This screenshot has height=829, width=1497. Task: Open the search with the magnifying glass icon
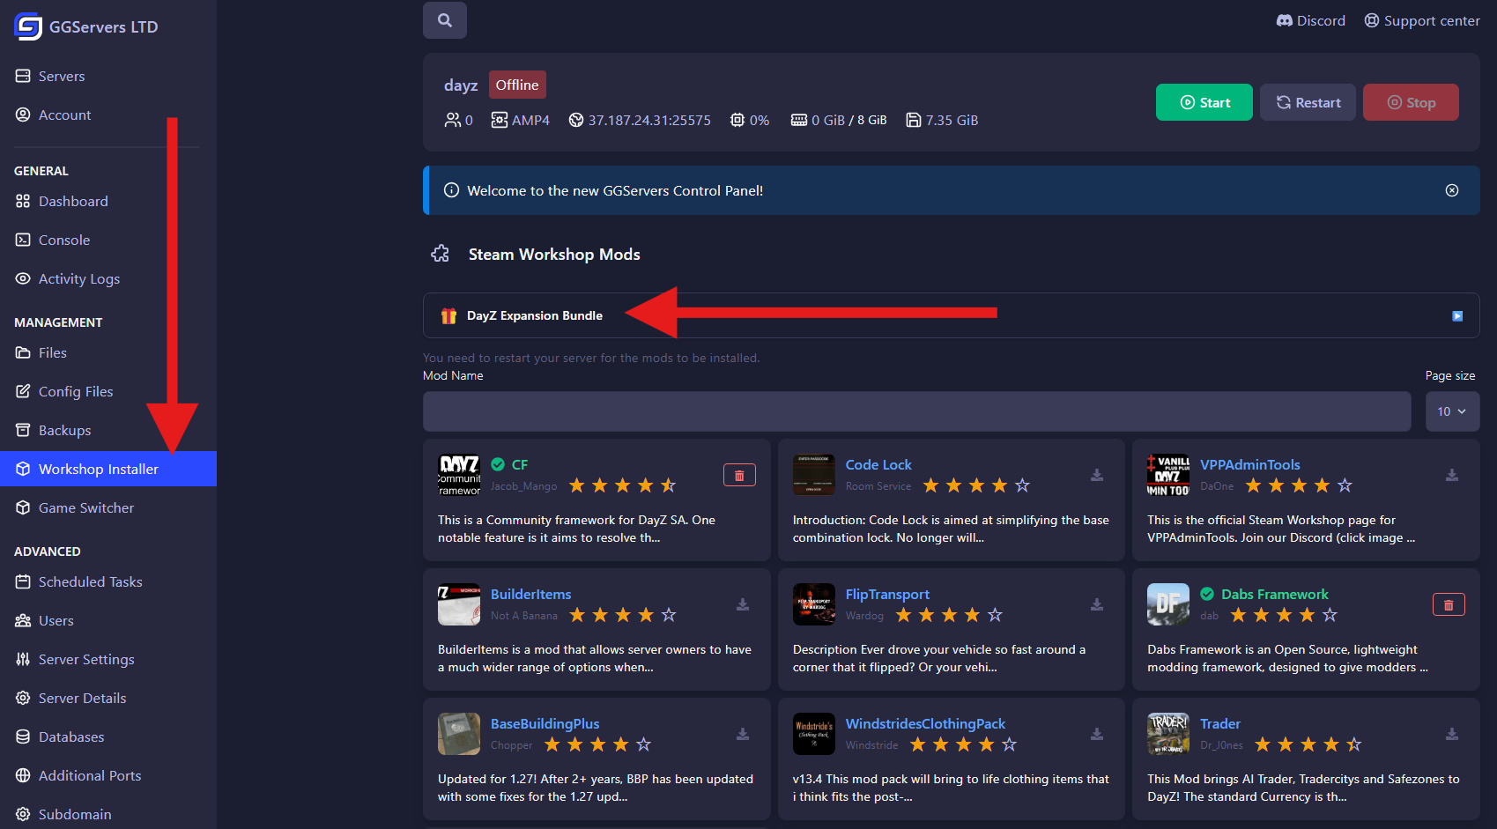444,19
